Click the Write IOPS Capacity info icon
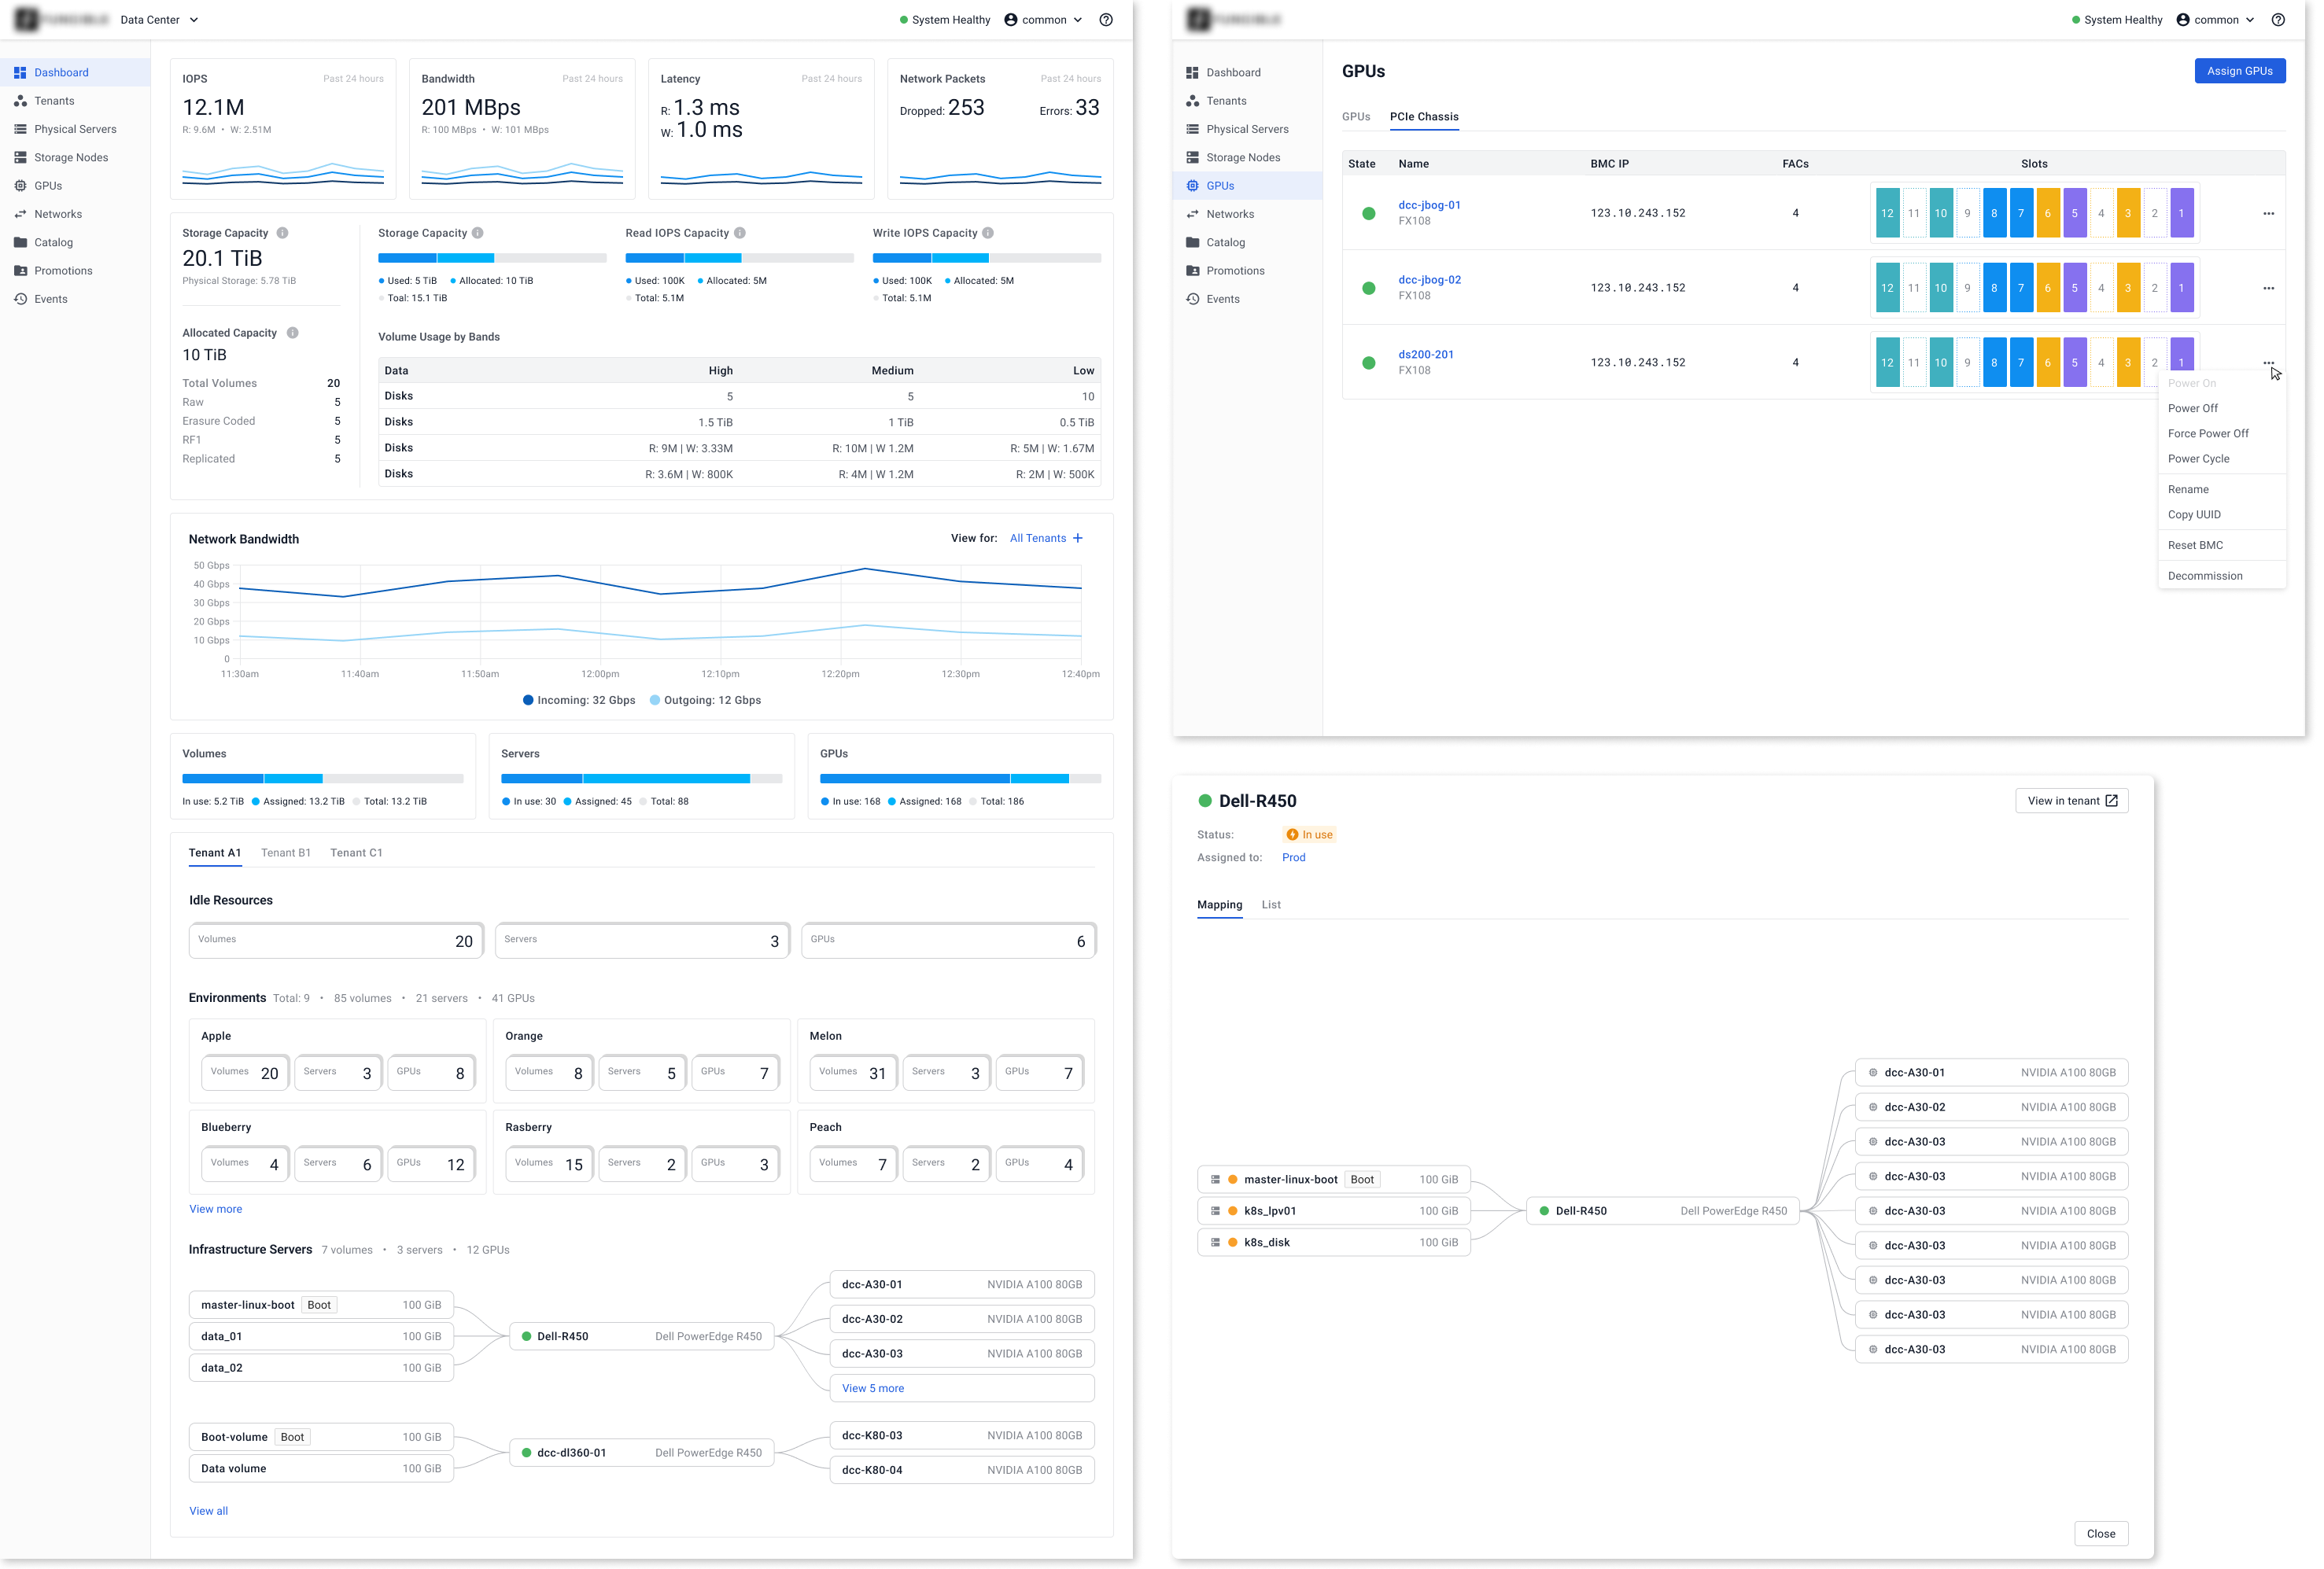This screenshot has height=1569, width=2324. [x=988, y=233]
